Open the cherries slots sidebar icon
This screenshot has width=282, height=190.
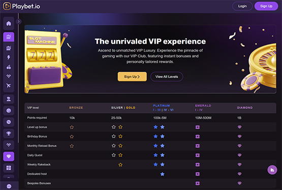pyautogui.click(x=9, y=67)
